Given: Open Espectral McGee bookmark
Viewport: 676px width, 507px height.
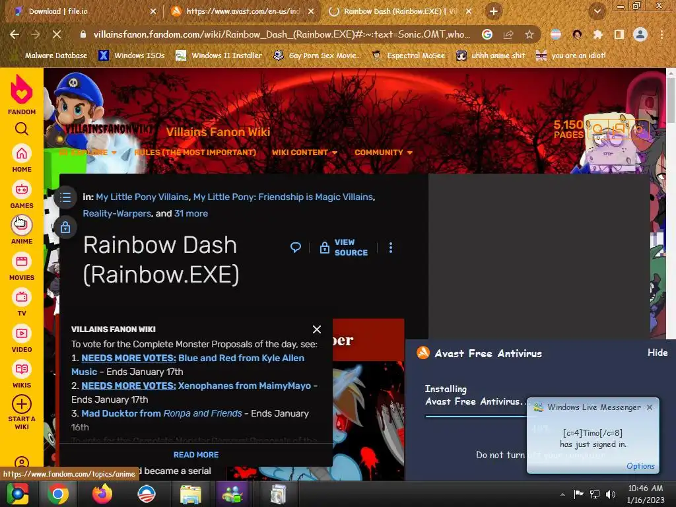Looking at the screenshot, I should (408, 55).
